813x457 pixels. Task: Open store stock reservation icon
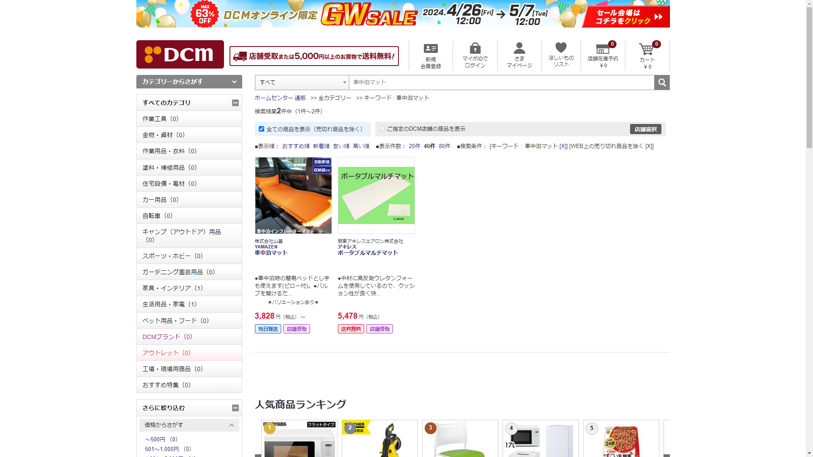(x=603, y=49)
